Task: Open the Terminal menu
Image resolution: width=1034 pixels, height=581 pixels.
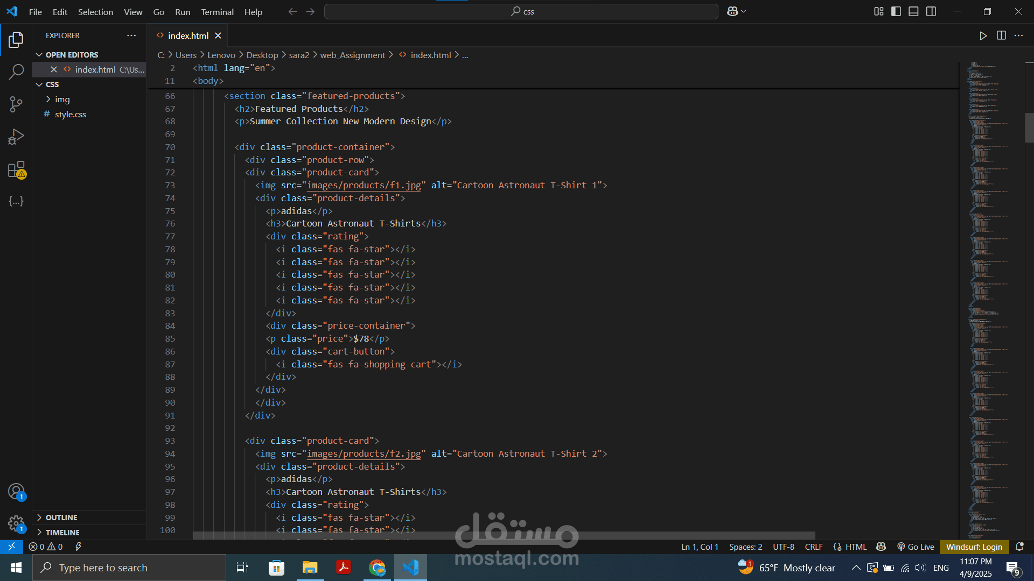Action: coord(217,12)
